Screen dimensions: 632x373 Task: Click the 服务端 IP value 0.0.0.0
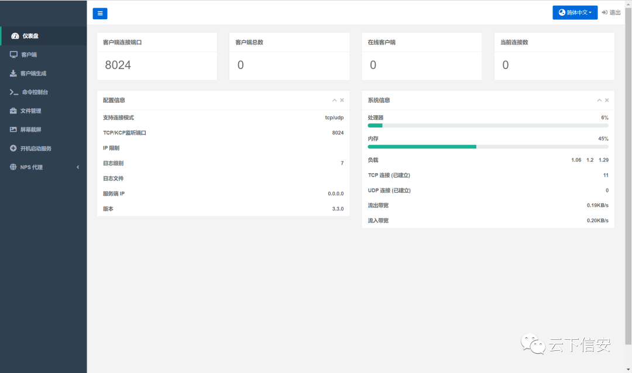tap(336, 194)
